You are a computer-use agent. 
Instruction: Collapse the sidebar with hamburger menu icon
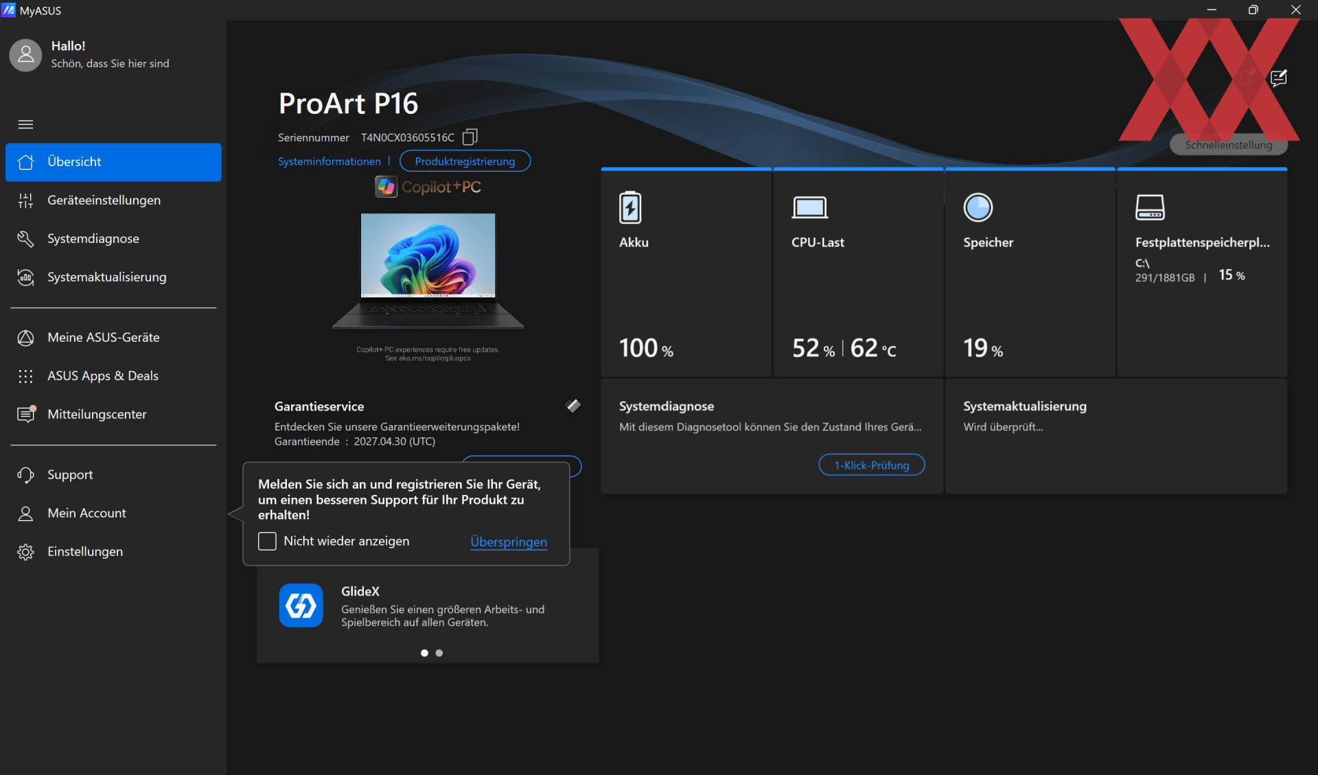point(25,124)
